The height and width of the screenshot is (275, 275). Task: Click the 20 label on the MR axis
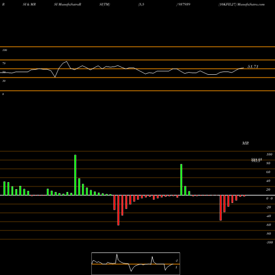(268, 190)
